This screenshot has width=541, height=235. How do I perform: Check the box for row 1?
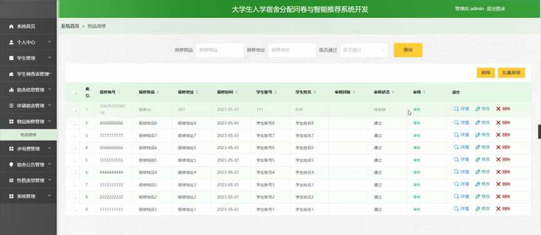73,110
